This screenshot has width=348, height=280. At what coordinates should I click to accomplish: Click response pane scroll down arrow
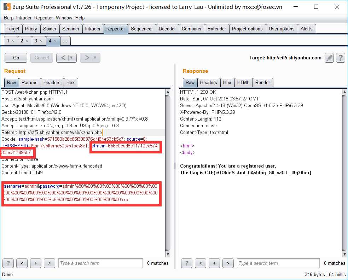pos(344,254)
